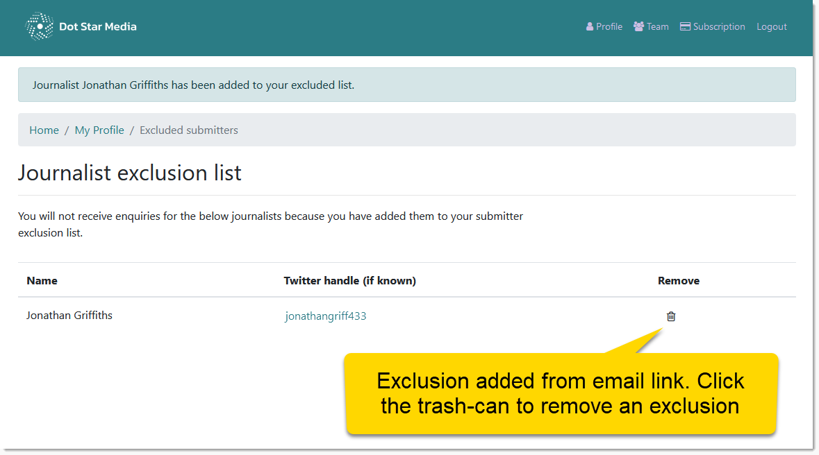
Task: Go to the Subscription page
Action: tap(718, 27)
